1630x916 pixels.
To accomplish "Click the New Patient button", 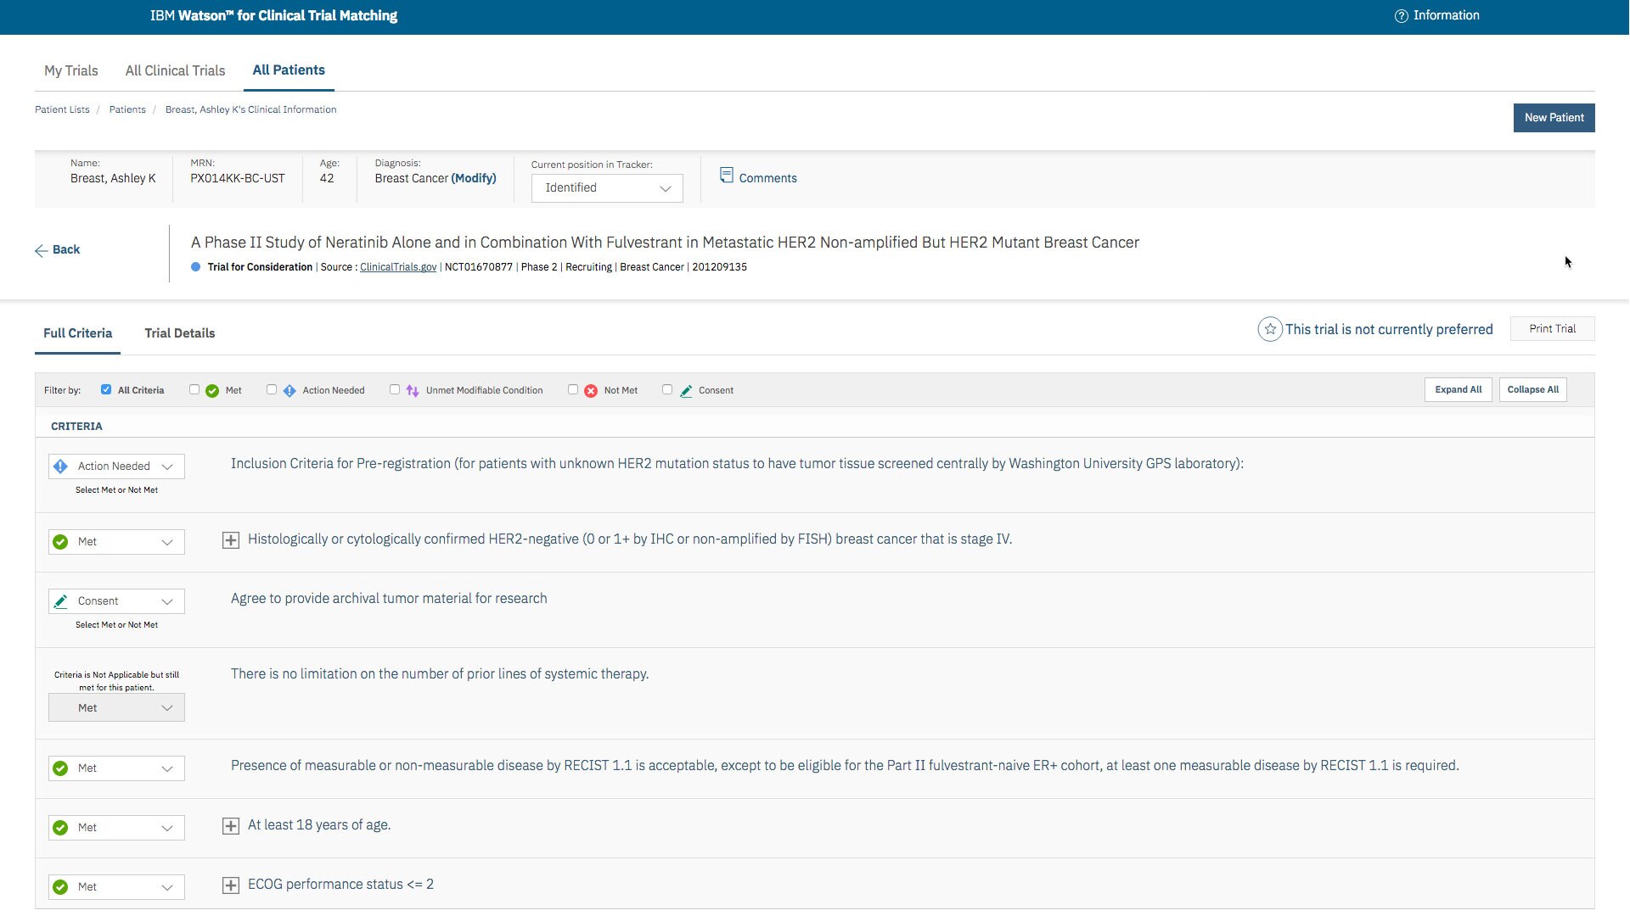I will click(1554, 118).
